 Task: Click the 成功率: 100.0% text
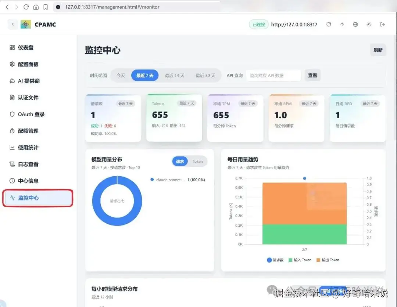(x=104, y=134)
